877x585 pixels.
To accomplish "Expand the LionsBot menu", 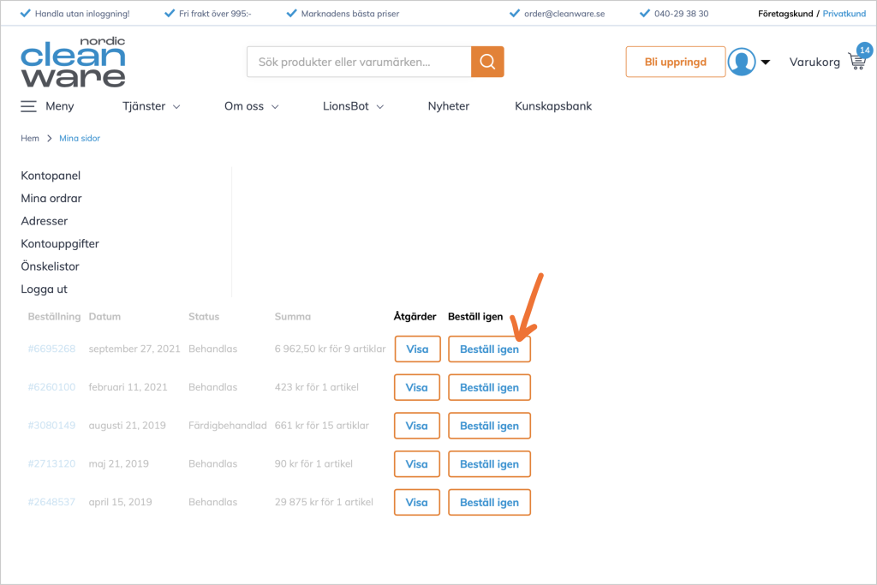I will tap(353, 106).
